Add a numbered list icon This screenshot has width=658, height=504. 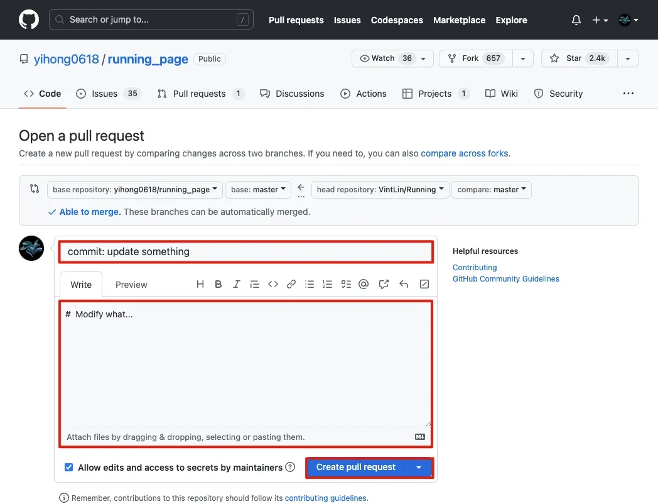click(x=327, y=284)
